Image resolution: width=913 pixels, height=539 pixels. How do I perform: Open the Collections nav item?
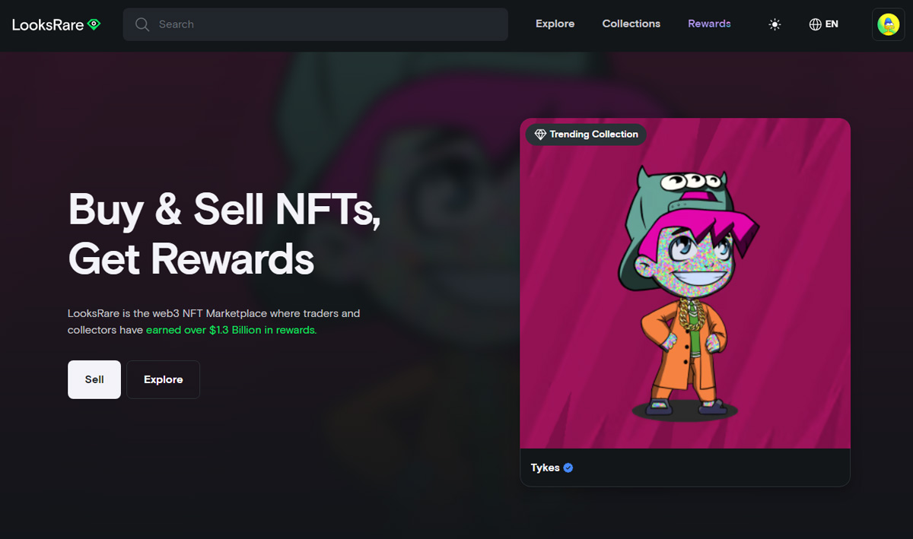pyautogui.click(x=631, y=24)
